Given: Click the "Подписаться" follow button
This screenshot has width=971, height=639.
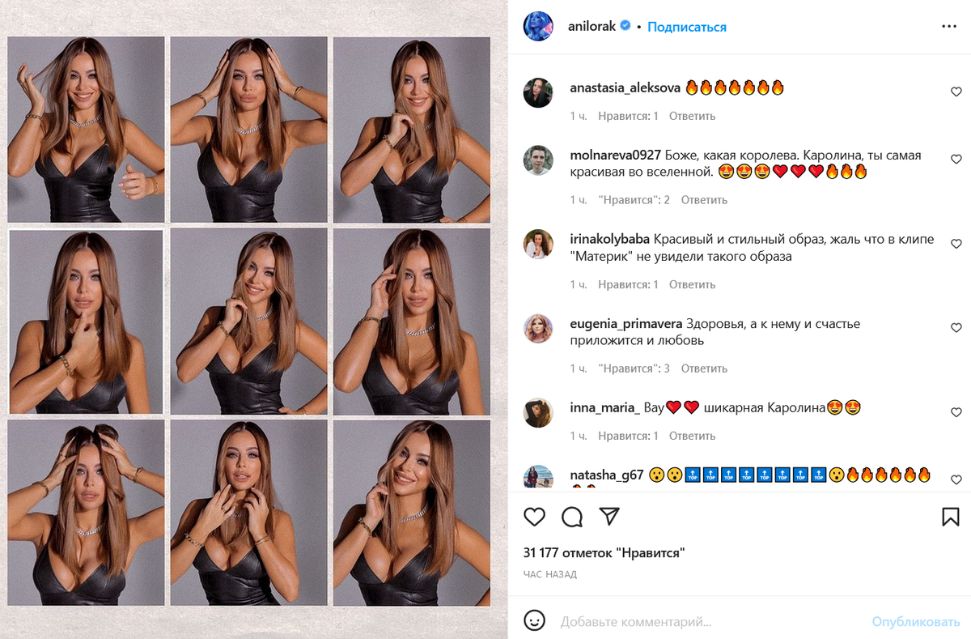Looking at the screenshot, I should tap(687, 27).
